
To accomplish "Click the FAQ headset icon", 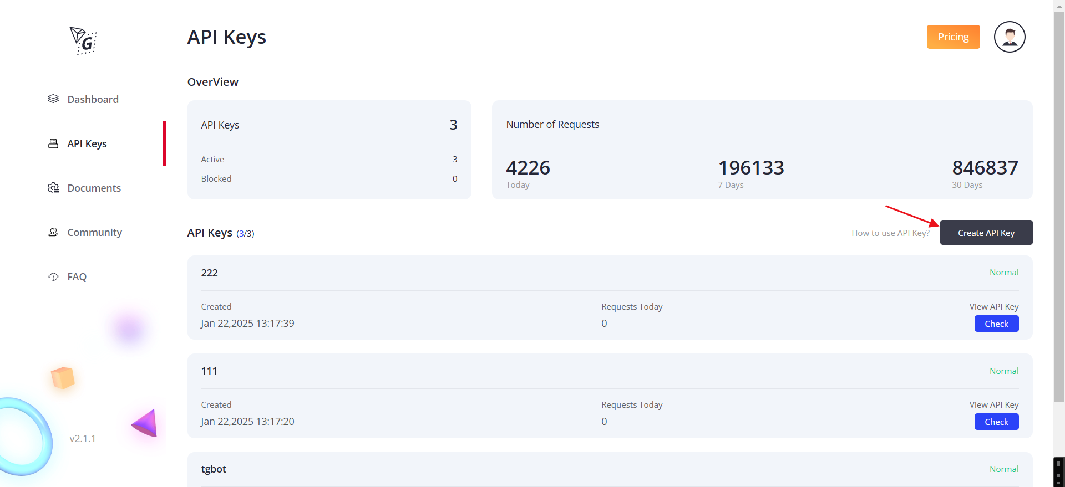I will [x=53, y=276].
